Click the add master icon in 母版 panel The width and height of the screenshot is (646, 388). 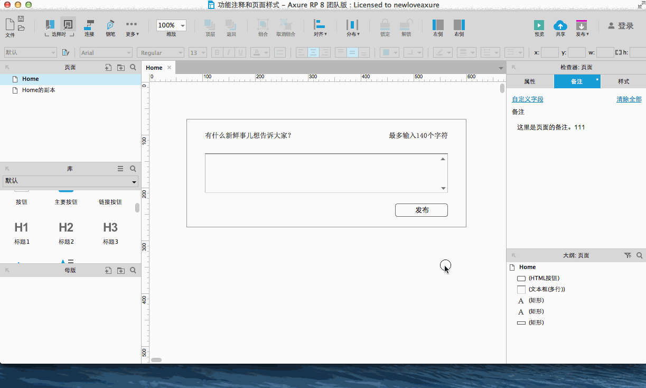108,270
